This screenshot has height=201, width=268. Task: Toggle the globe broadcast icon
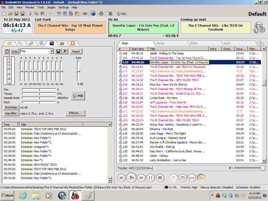[x=93, y=14]
